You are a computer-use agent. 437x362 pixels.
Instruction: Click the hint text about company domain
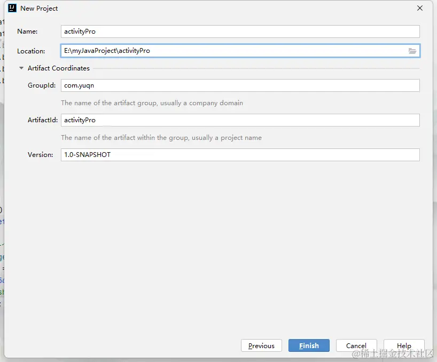tap(152, 103)
